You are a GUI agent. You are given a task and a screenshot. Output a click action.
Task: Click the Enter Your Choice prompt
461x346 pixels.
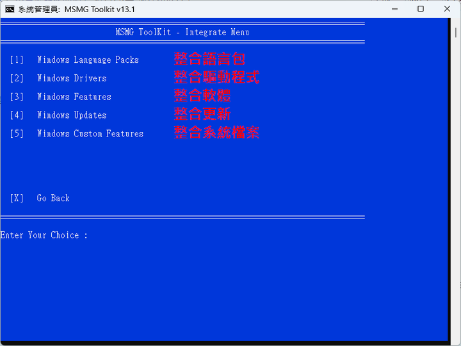click(44, 235)
